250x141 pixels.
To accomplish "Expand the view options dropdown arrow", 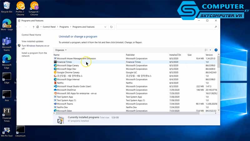I will pyautogui.click(x=210, y=50).
